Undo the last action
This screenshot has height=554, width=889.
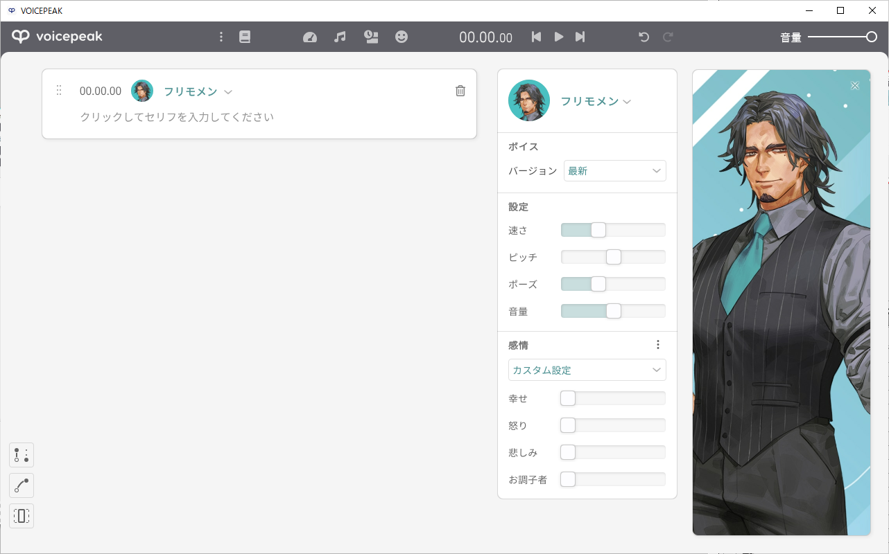(x=644, y=37)
